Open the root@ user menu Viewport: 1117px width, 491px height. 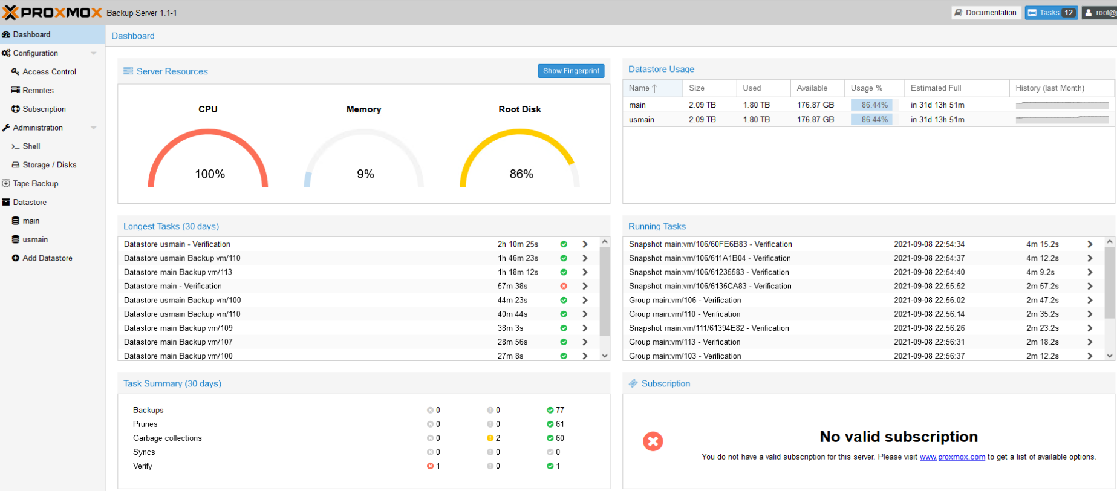point(1099,13)
